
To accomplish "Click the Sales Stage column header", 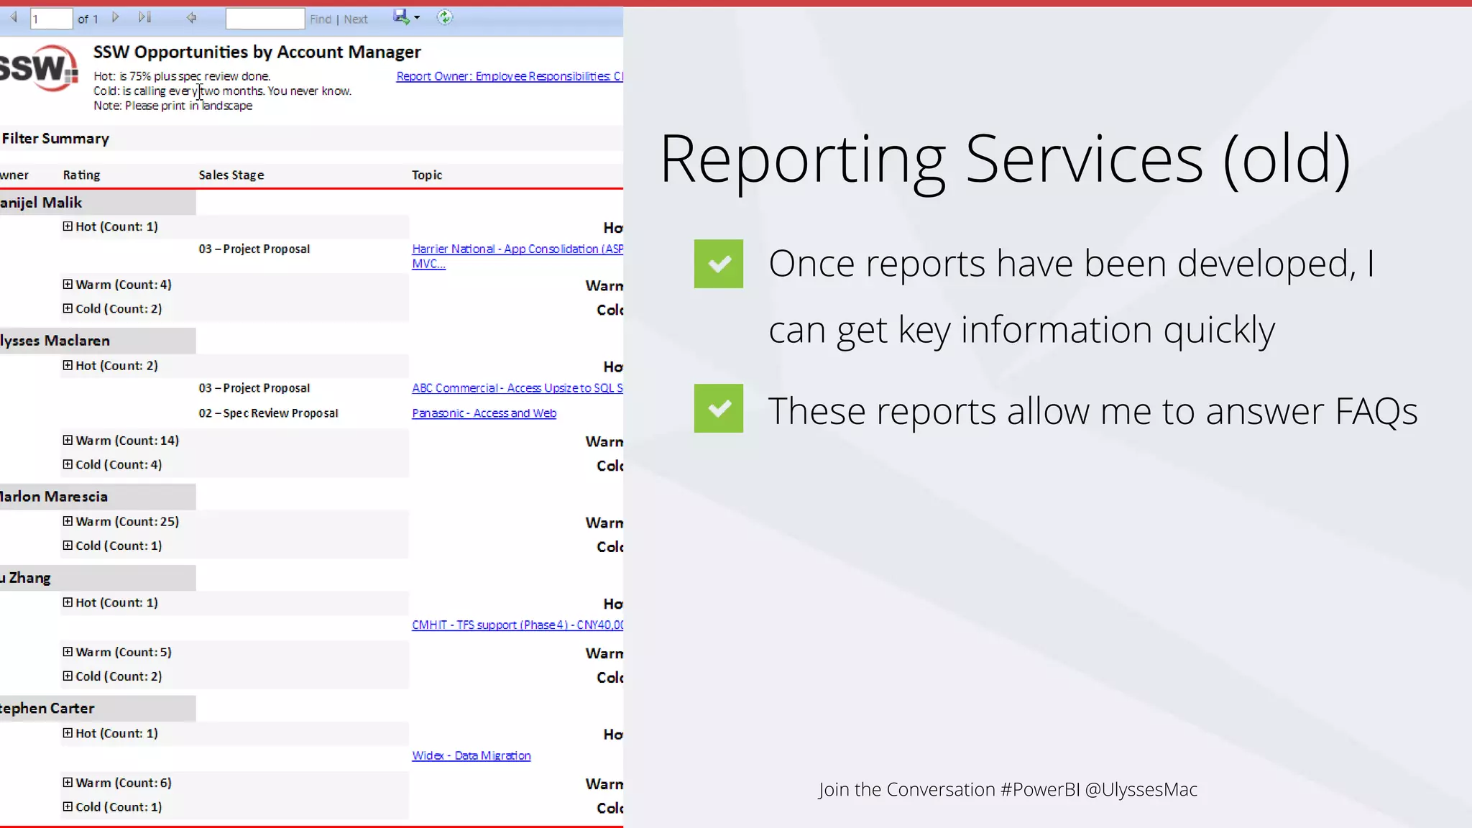I will [231, 175].
